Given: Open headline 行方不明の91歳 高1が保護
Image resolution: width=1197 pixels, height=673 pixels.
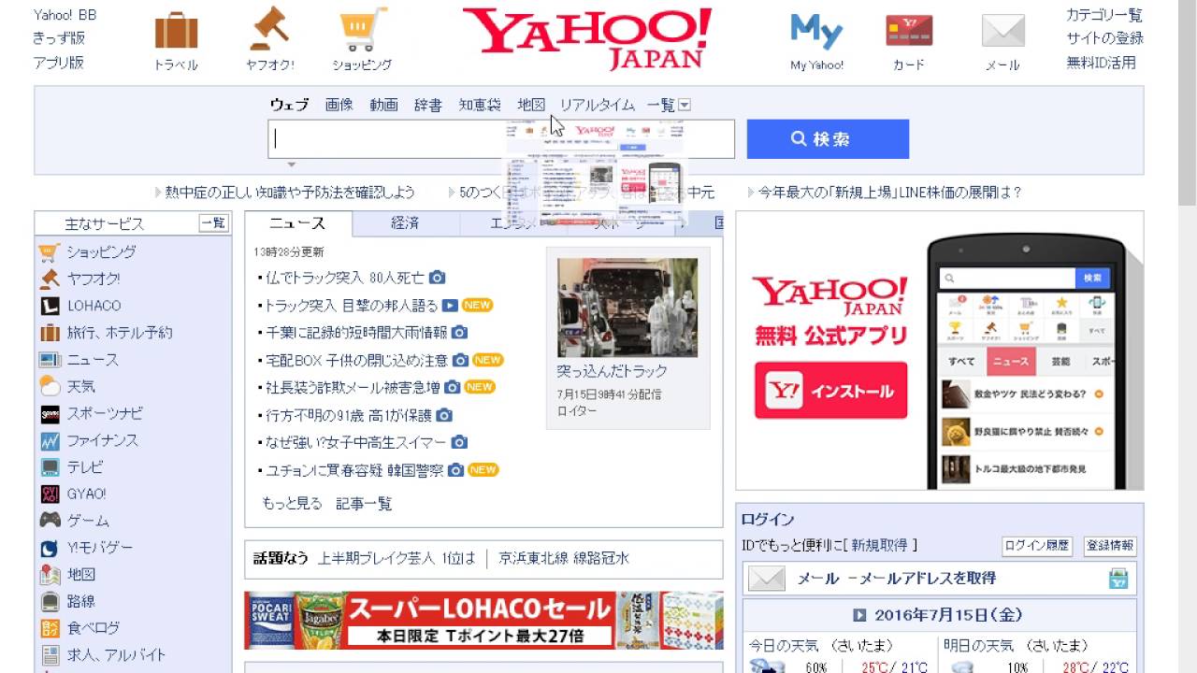Looking at the screenshot, I should [x=348, y=414].
